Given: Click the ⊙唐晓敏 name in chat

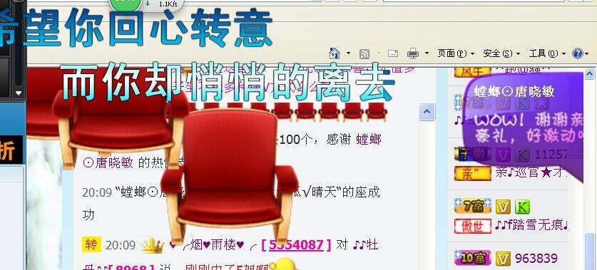Looking at the screenshot, I should coord(108,162).
